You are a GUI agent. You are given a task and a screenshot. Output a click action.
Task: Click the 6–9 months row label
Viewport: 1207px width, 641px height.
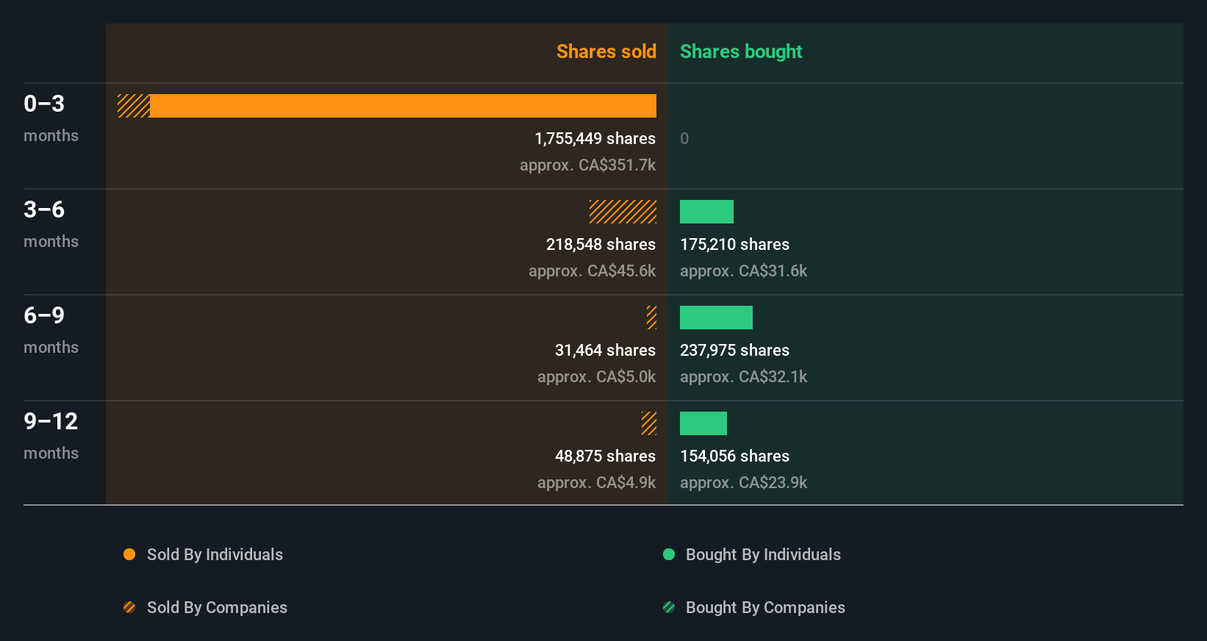click(x=51, y=330)
